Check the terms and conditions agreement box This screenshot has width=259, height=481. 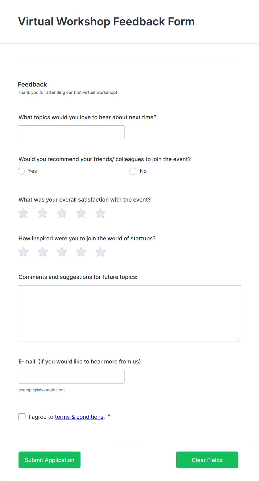(x=22, y=417)
